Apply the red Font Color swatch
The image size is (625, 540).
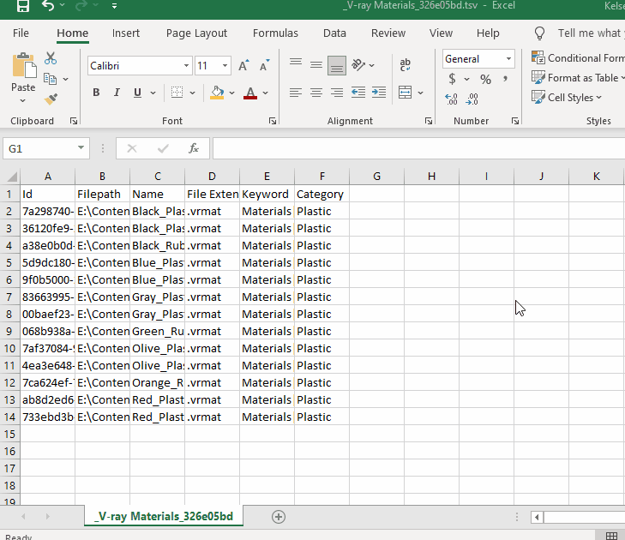(250, 93)
